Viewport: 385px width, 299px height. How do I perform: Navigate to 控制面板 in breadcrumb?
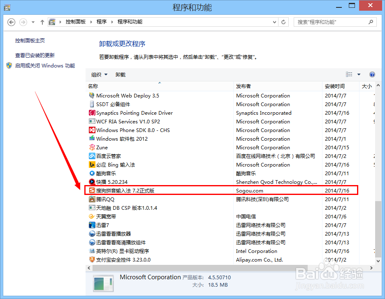[76, 22]
